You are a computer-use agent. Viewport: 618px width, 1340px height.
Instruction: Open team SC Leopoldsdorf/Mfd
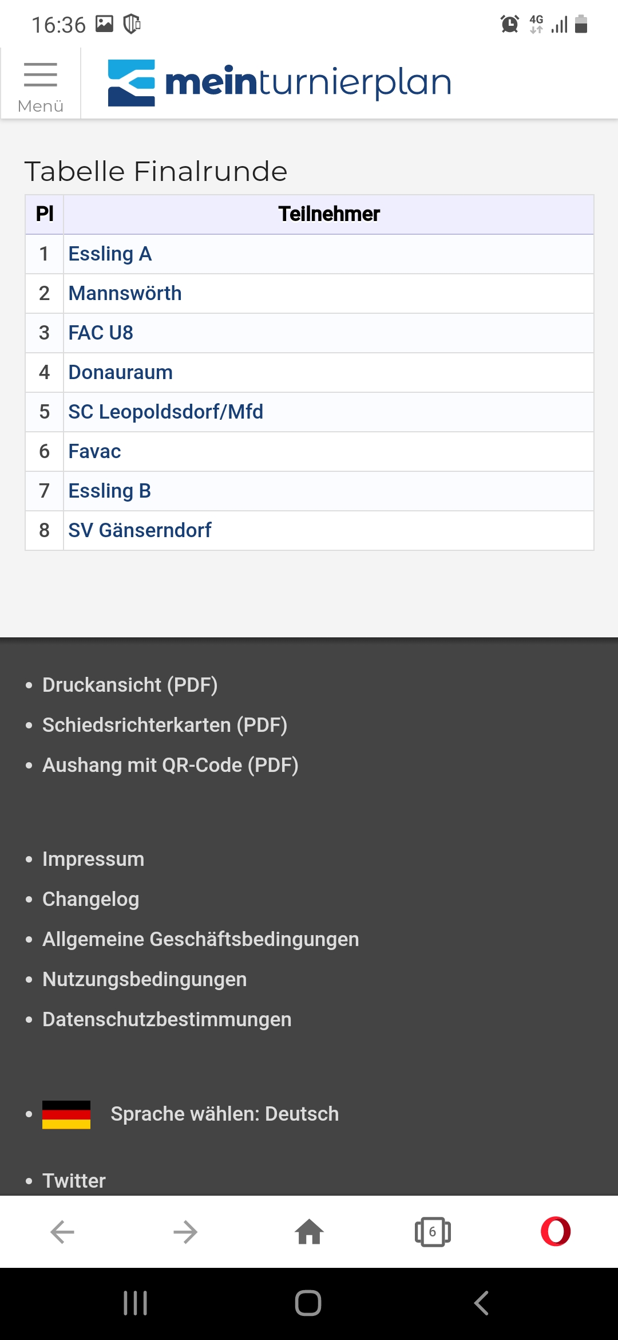(166, 412)
